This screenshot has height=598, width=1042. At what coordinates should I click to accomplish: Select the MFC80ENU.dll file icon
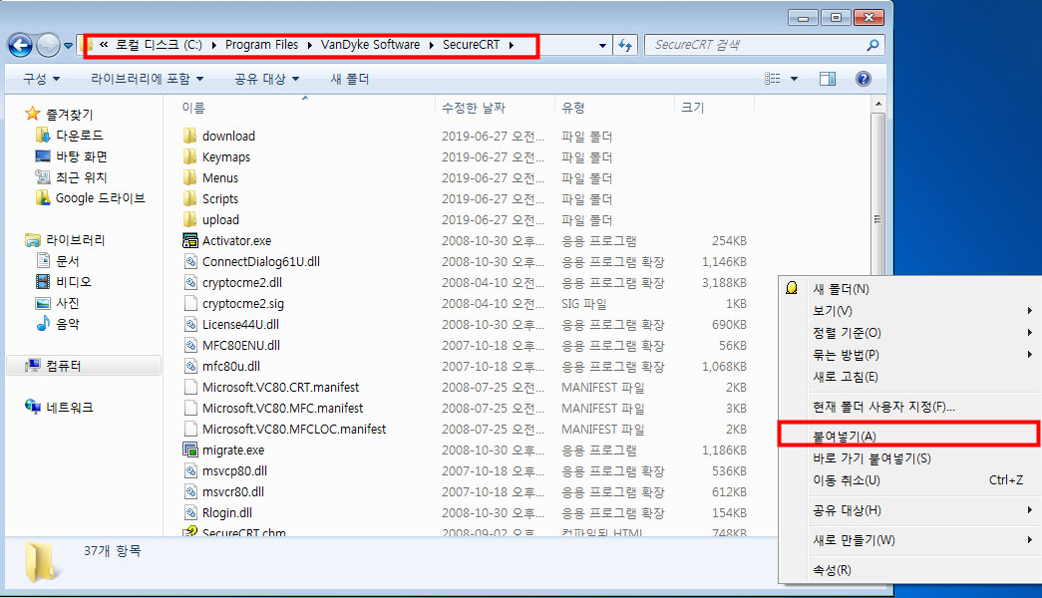(x=190, y=346)
